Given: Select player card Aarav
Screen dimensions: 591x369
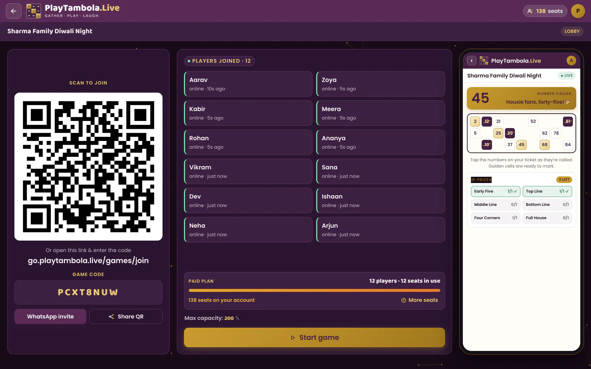Looking at the screenshot, I should point(248,84).
